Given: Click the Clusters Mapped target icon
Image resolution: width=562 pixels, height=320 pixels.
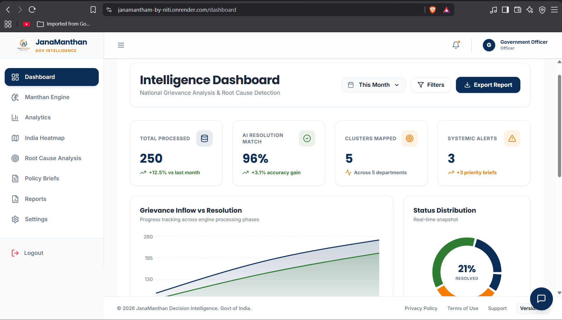Looking at the screenshot, I should 409,138.
